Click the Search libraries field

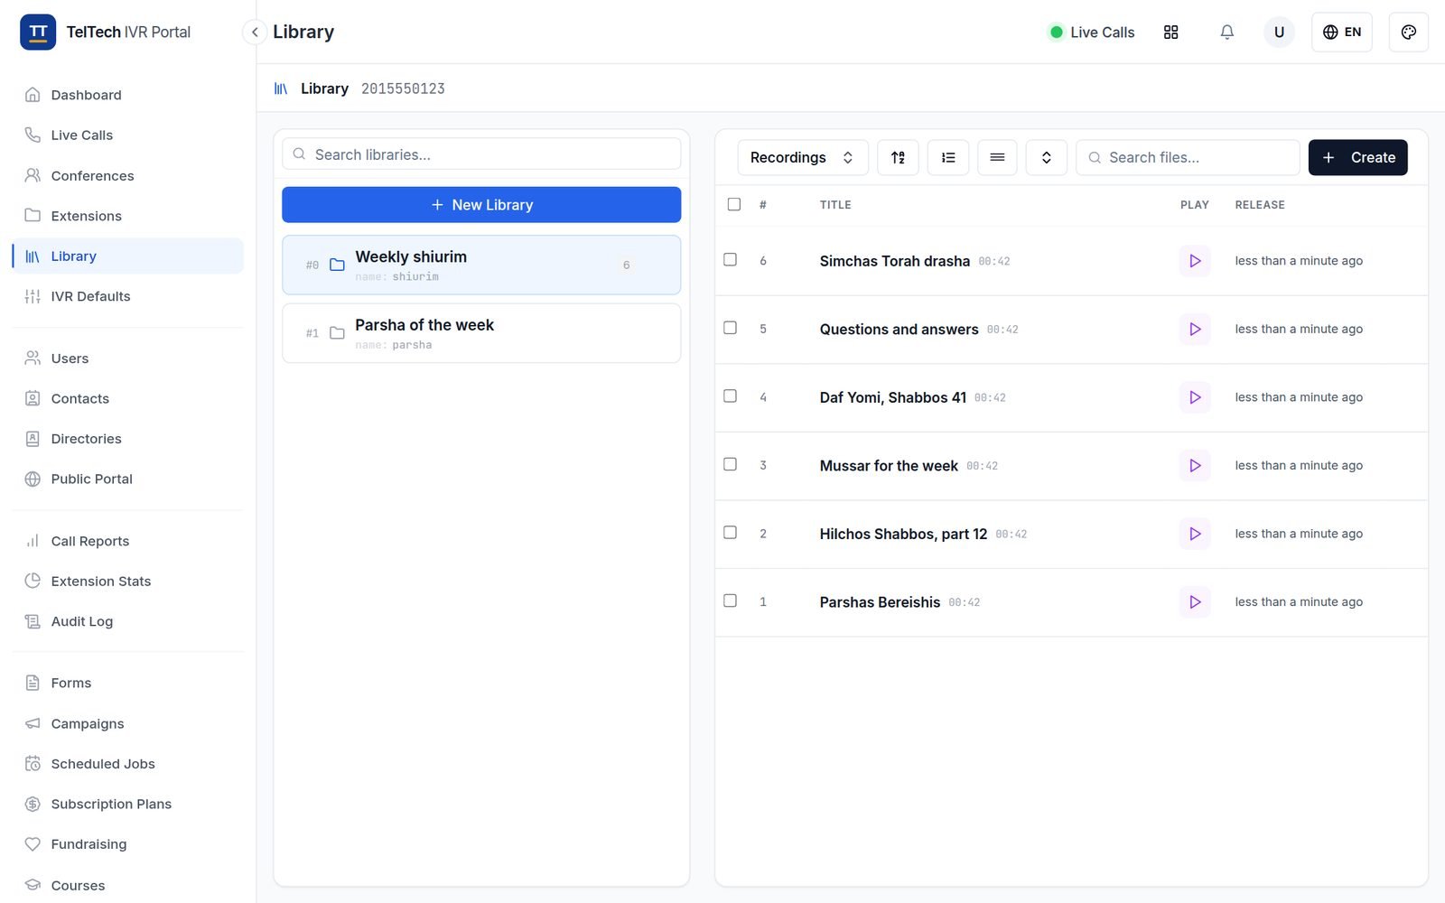coord(481,154)
